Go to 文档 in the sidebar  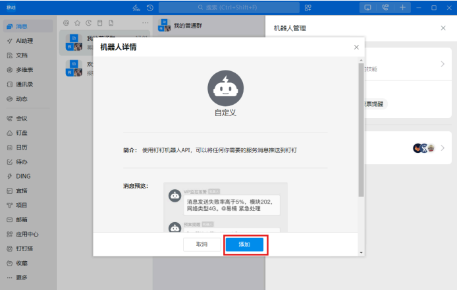21,55
